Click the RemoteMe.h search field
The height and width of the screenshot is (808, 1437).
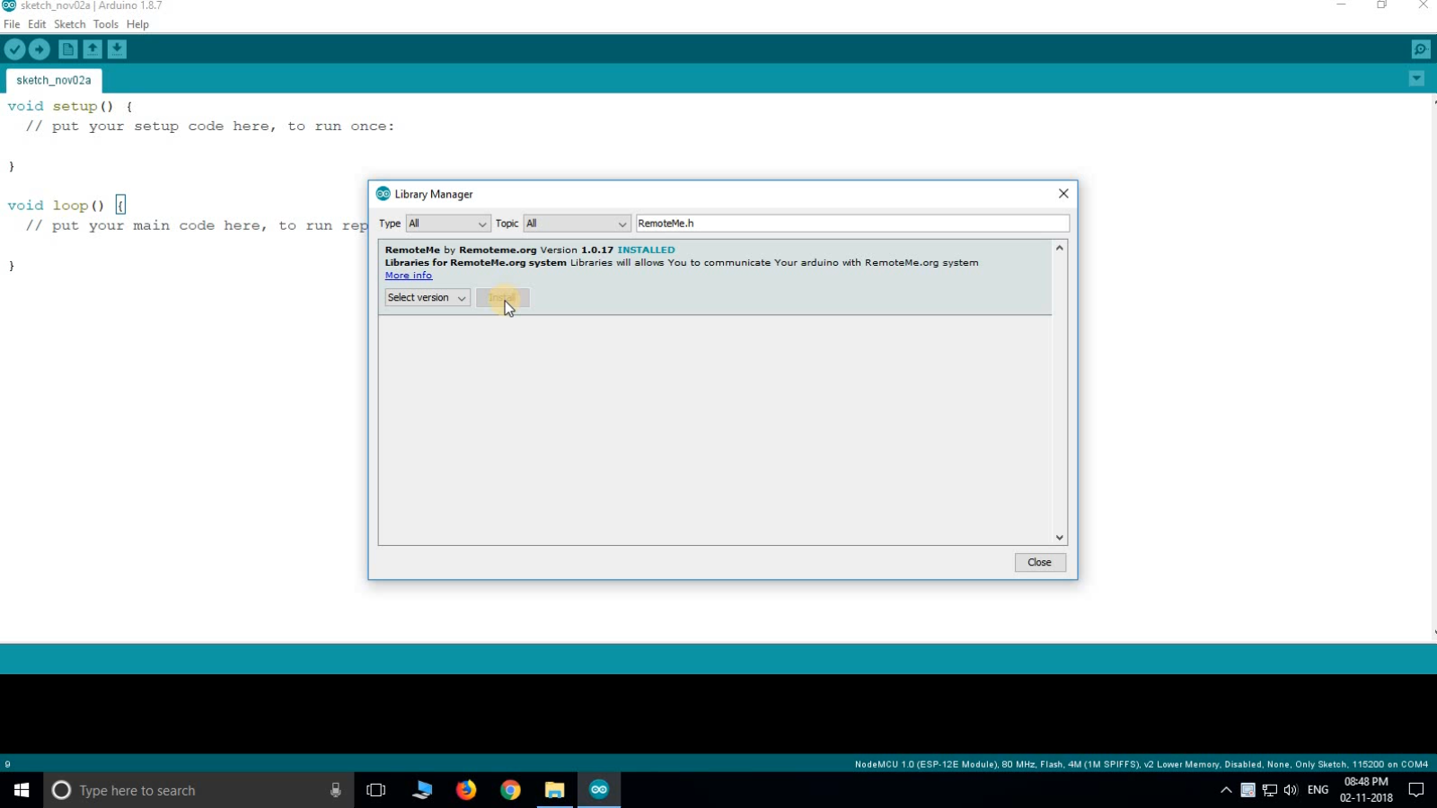[851, 223]
